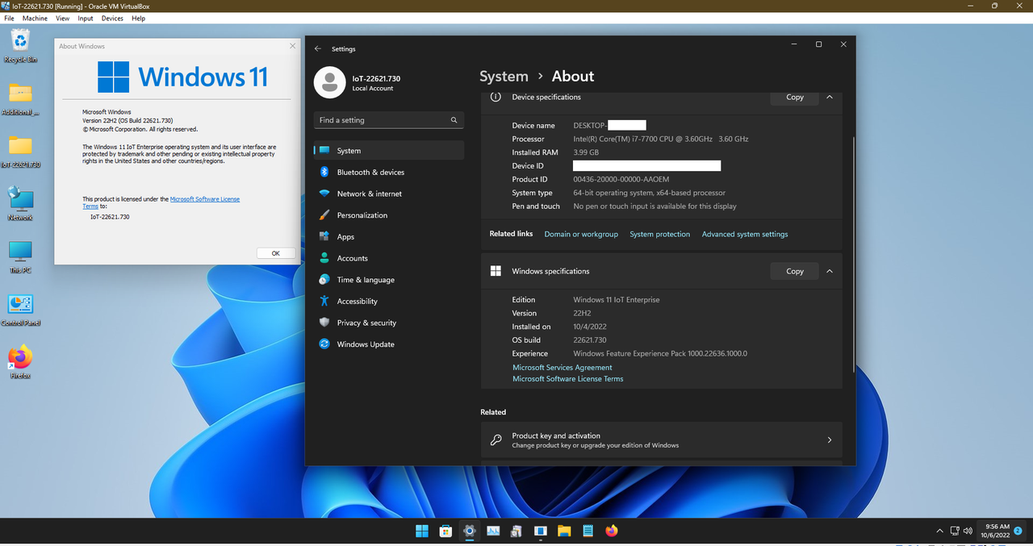Click the Find a setting search box
The width and height of the screenshot is (1033, 546).
pos(389,120)
